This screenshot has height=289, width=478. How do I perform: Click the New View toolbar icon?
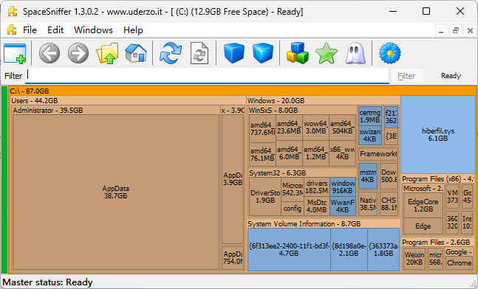tap(15, 54)
